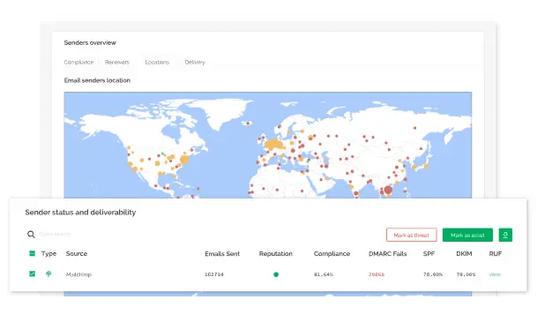Image resolution: width=537 pixels, height=322 pixels.
Task: Focus the sender search field
Action: [55, 234]
